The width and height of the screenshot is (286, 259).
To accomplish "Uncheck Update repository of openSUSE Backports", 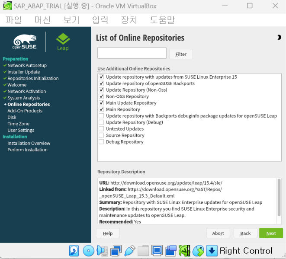I will point(101,83).
